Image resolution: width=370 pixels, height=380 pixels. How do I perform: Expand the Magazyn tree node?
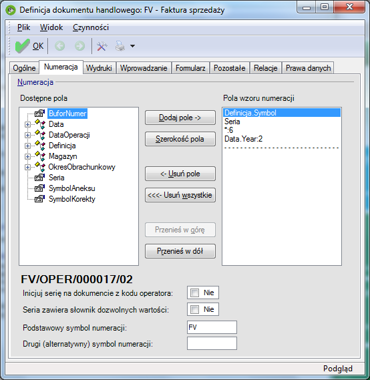tap(27, 156)
